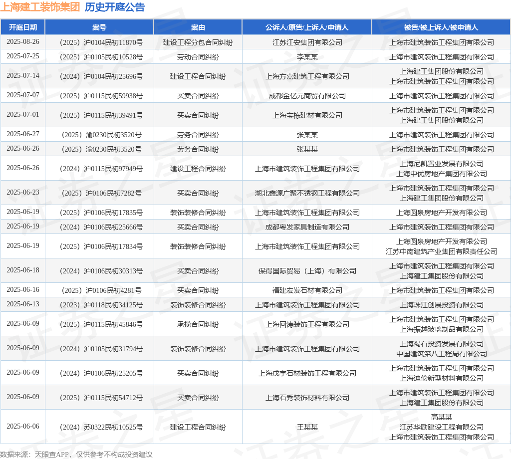Screen dimensions: 511x459
Task: Click plaintiff 江苏江安集团有限公司
Action: click(307, 42)
